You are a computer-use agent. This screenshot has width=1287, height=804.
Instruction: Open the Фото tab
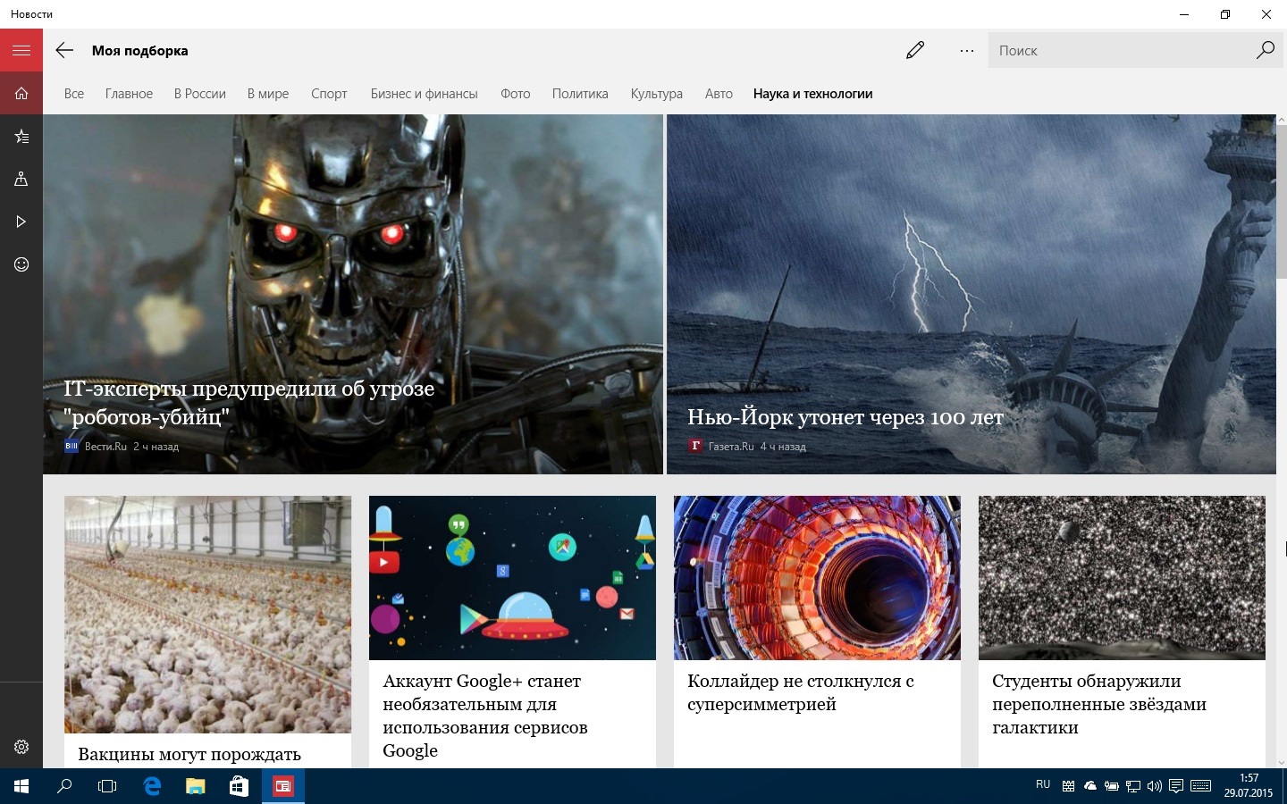point(516,94)
